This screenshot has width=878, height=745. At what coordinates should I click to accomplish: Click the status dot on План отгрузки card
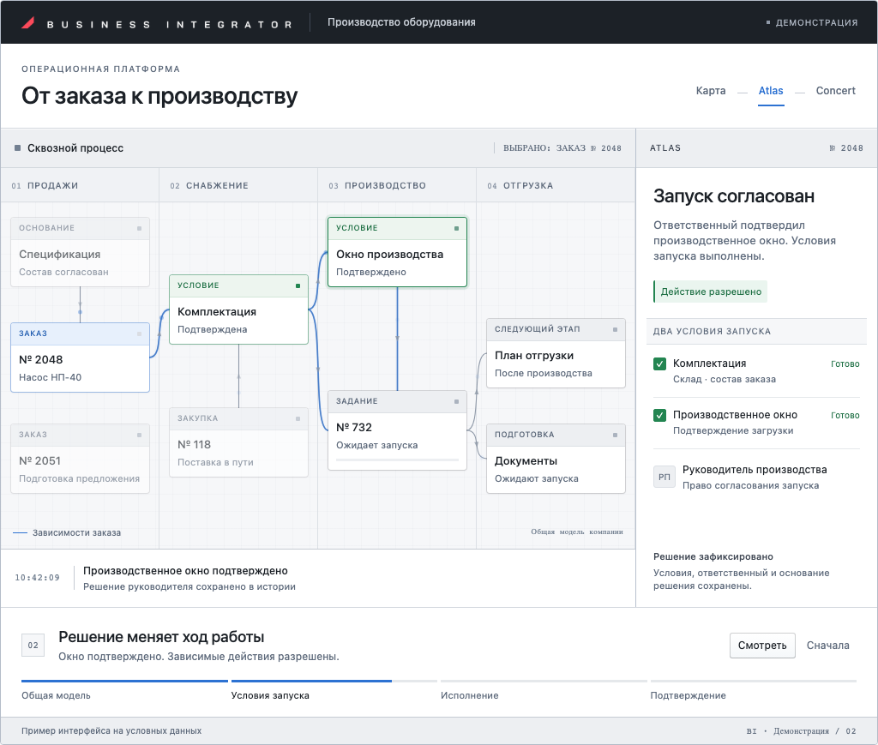coord(615,330)
